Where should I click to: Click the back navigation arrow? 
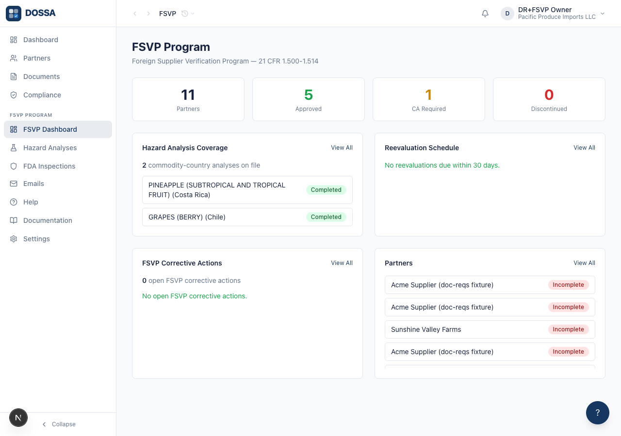pos(135,14)
